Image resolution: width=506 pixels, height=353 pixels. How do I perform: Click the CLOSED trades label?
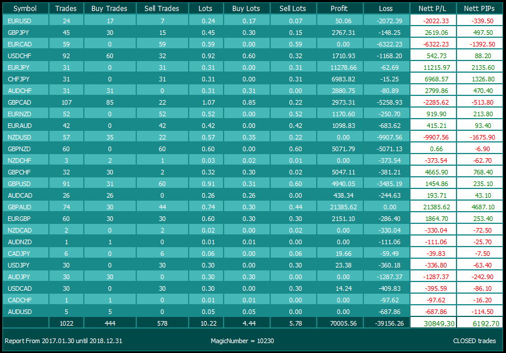pyautogui.click(x=475, y=341)
